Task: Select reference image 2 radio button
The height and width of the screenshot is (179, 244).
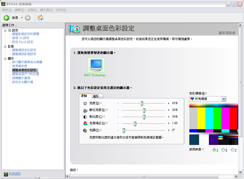Action: tap(223, 150)
